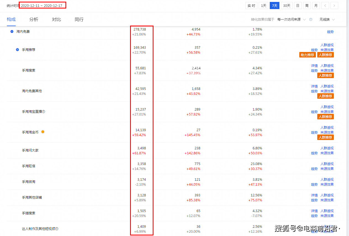Click help icon beside 手淘淘宝直播
The width and height of the screenshot is (349, 236).
click(x=44, y=112)
